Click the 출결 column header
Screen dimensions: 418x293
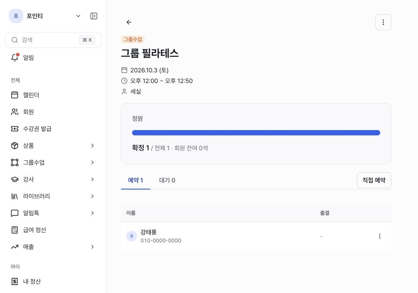point(325,213)
